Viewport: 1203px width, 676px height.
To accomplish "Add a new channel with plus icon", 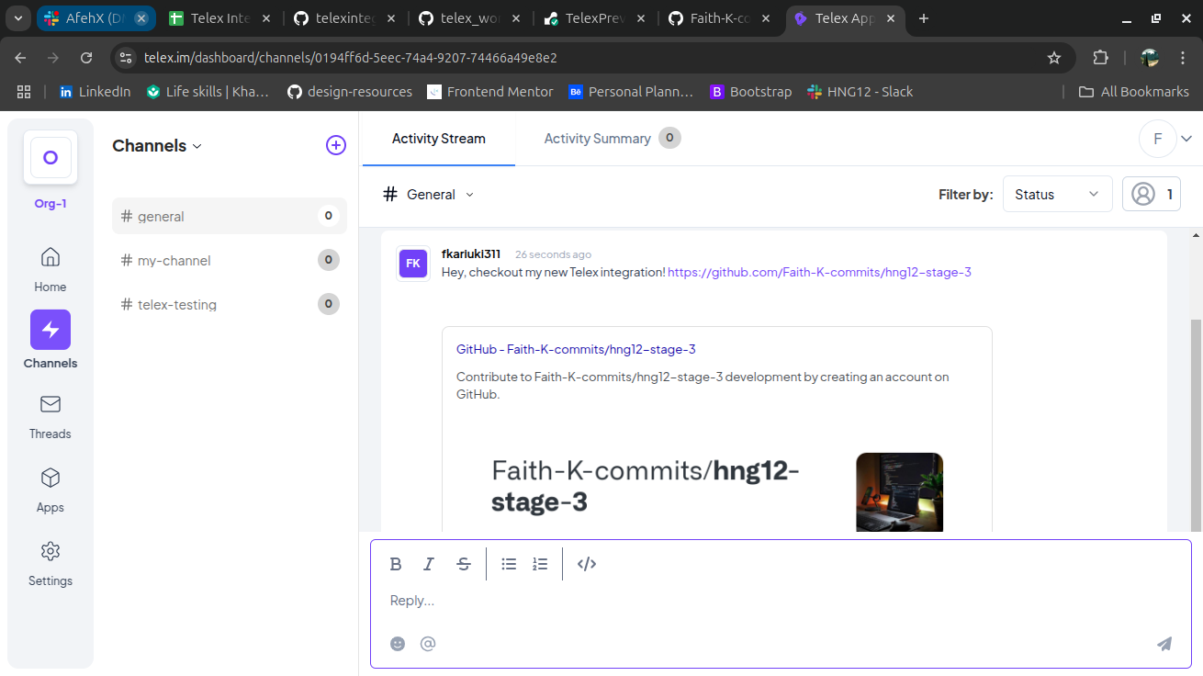I will 336,145.
